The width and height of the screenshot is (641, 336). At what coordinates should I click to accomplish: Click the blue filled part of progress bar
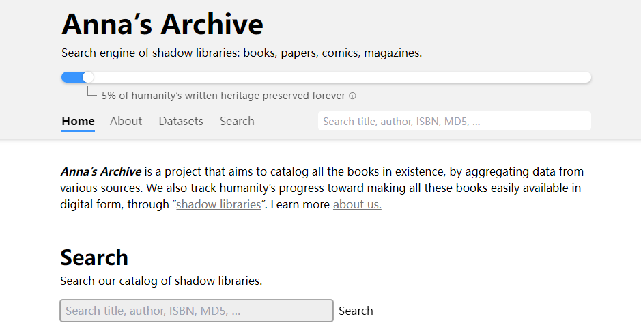72,77
